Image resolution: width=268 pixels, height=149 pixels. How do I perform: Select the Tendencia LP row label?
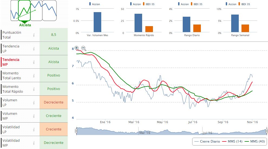pyautogui.click(x=11, y=49)
